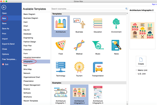Viewport: 157px width, 105px height.
Task: Choose the Card category
Action: click(25, 22)
